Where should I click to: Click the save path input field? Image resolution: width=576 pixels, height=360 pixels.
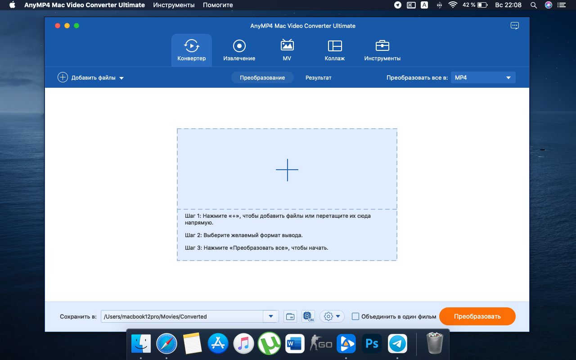pyautogui.click(x=182, y=316)
